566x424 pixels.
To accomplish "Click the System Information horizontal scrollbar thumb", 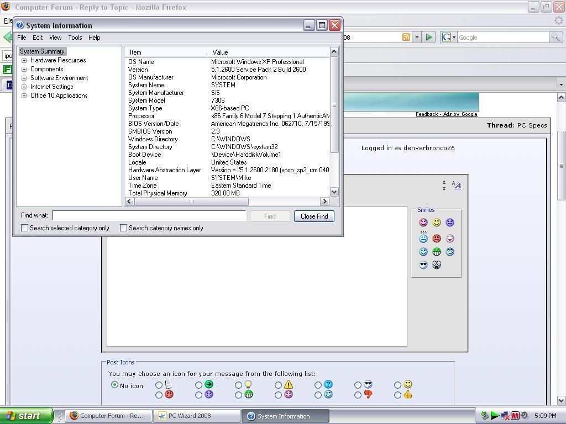I will pyautogui.click(x=192, y=202).
